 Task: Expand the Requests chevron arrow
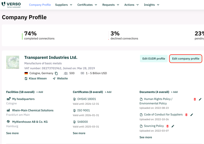(x=118, y=5)
